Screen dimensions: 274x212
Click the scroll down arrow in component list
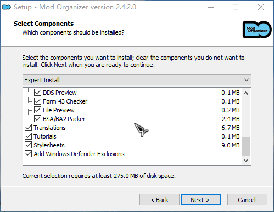245,161
